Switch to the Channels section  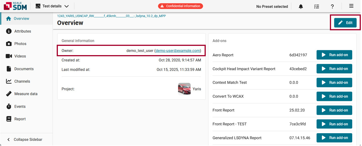(x=22, y=81)
